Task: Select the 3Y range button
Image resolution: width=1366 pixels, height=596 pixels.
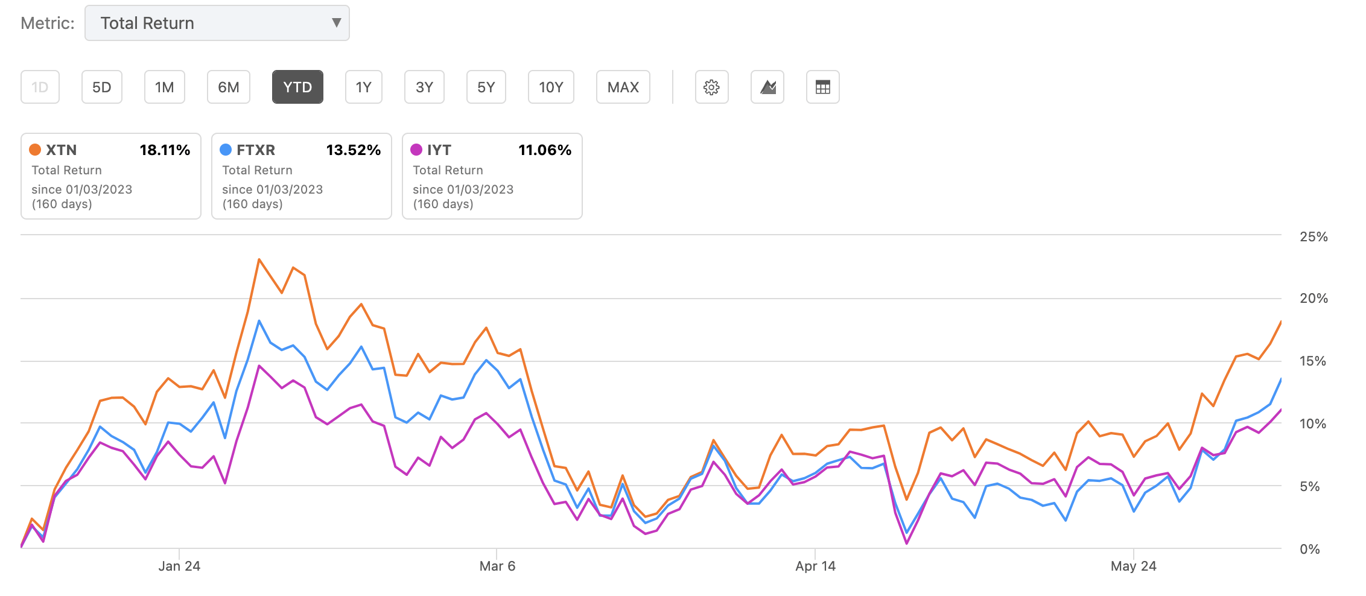Action: pyautogui.click(x=424, y=87)
